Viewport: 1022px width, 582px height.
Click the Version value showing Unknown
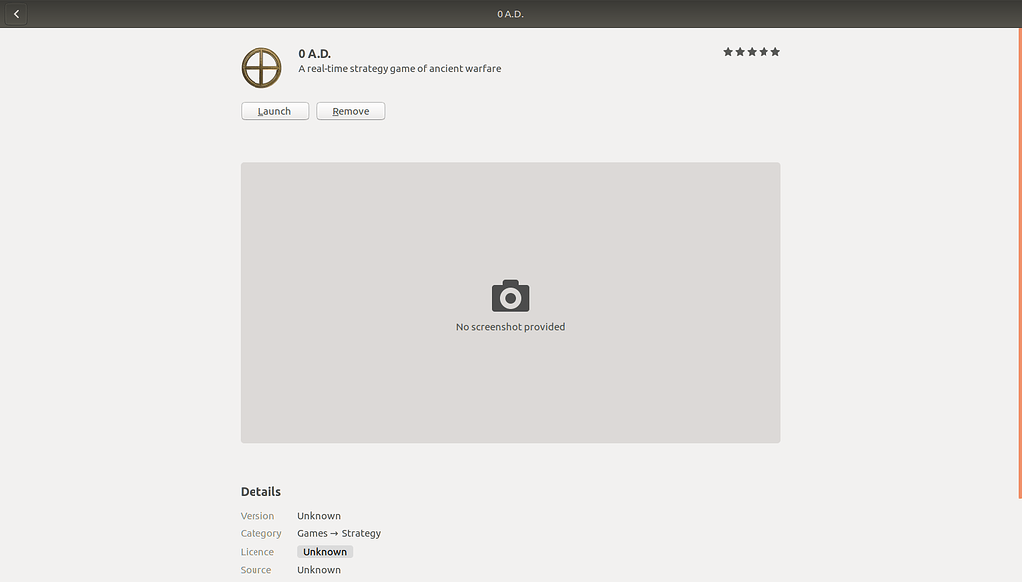point(318,515)
